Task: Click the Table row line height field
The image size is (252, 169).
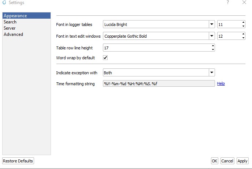Action: coord(156,48)
